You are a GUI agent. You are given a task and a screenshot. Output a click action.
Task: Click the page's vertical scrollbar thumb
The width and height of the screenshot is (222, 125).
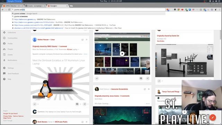point(221,35)
